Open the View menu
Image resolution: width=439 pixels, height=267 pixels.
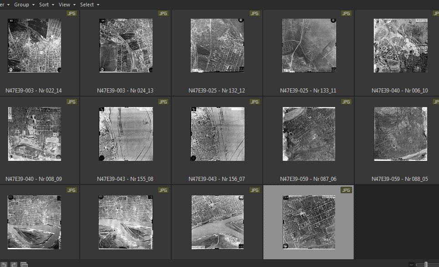pos(67,5)
